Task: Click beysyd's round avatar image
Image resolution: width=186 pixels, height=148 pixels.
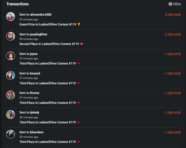Action: (x=10, y=75)
